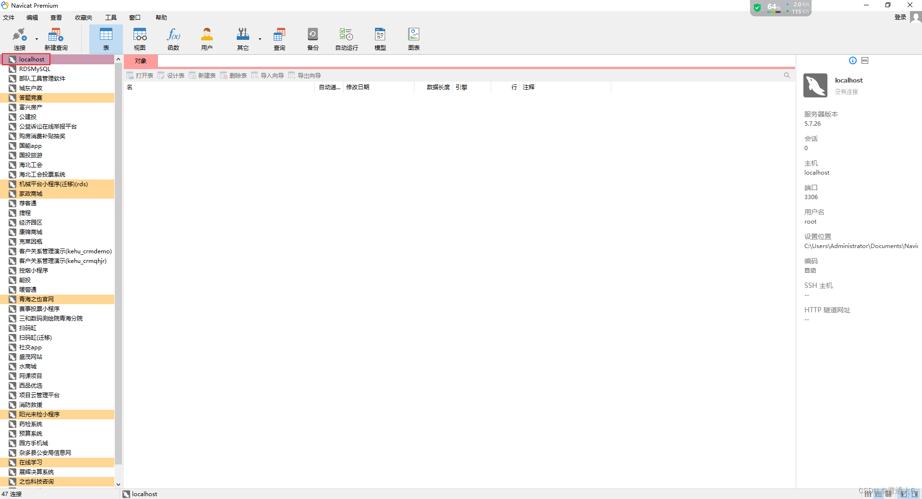Click the 登录 sign-in link
This screenshot has height=499, width=922.
(900, 17)
